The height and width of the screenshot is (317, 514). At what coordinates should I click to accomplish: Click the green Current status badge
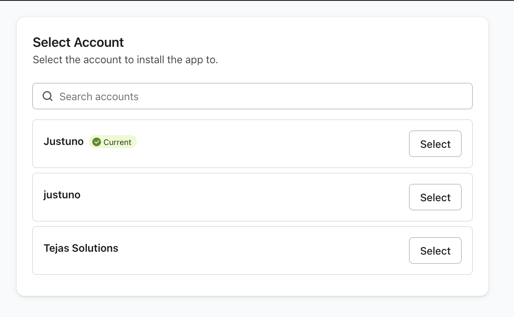113,142
